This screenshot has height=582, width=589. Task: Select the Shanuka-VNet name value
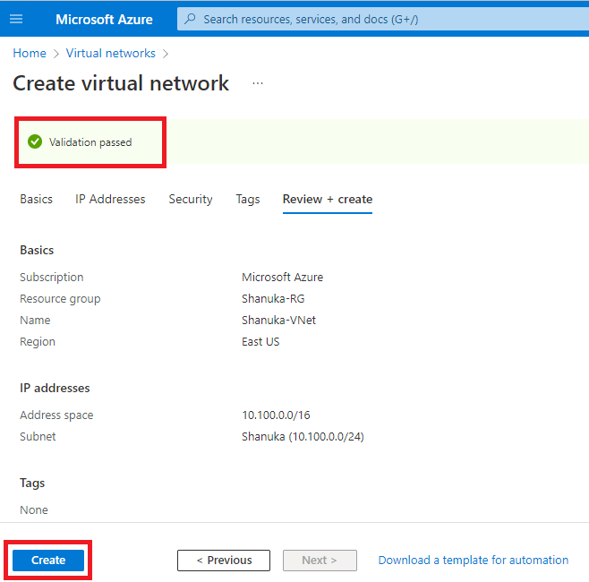click(278, 320)
